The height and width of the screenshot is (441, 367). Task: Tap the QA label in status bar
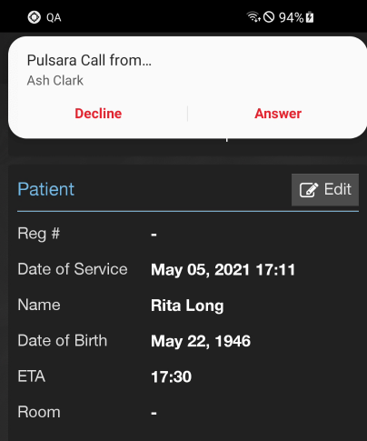tap(54, 17)
